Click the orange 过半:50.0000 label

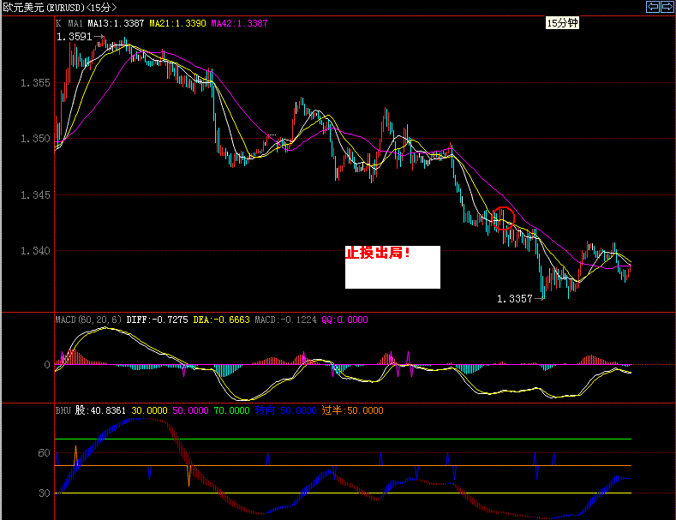point(352,410)
